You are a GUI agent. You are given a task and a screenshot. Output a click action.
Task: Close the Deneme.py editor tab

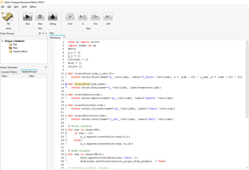click(x=63, y=37)
